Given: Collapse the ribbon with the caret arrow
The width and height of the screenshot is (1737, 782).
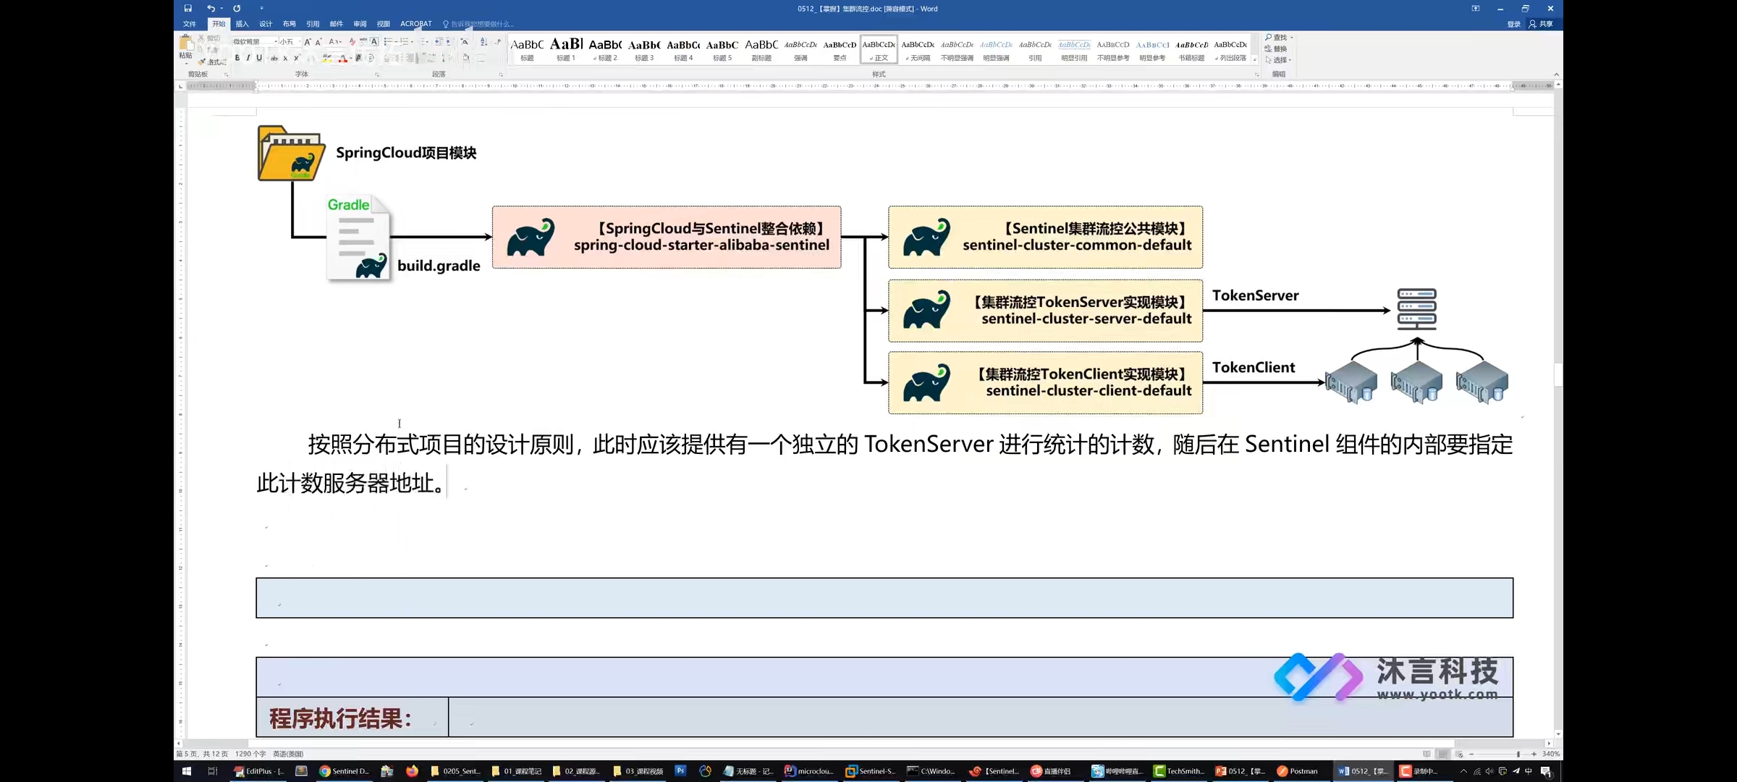Looking at the screenshot, I should click(1556, 75).
